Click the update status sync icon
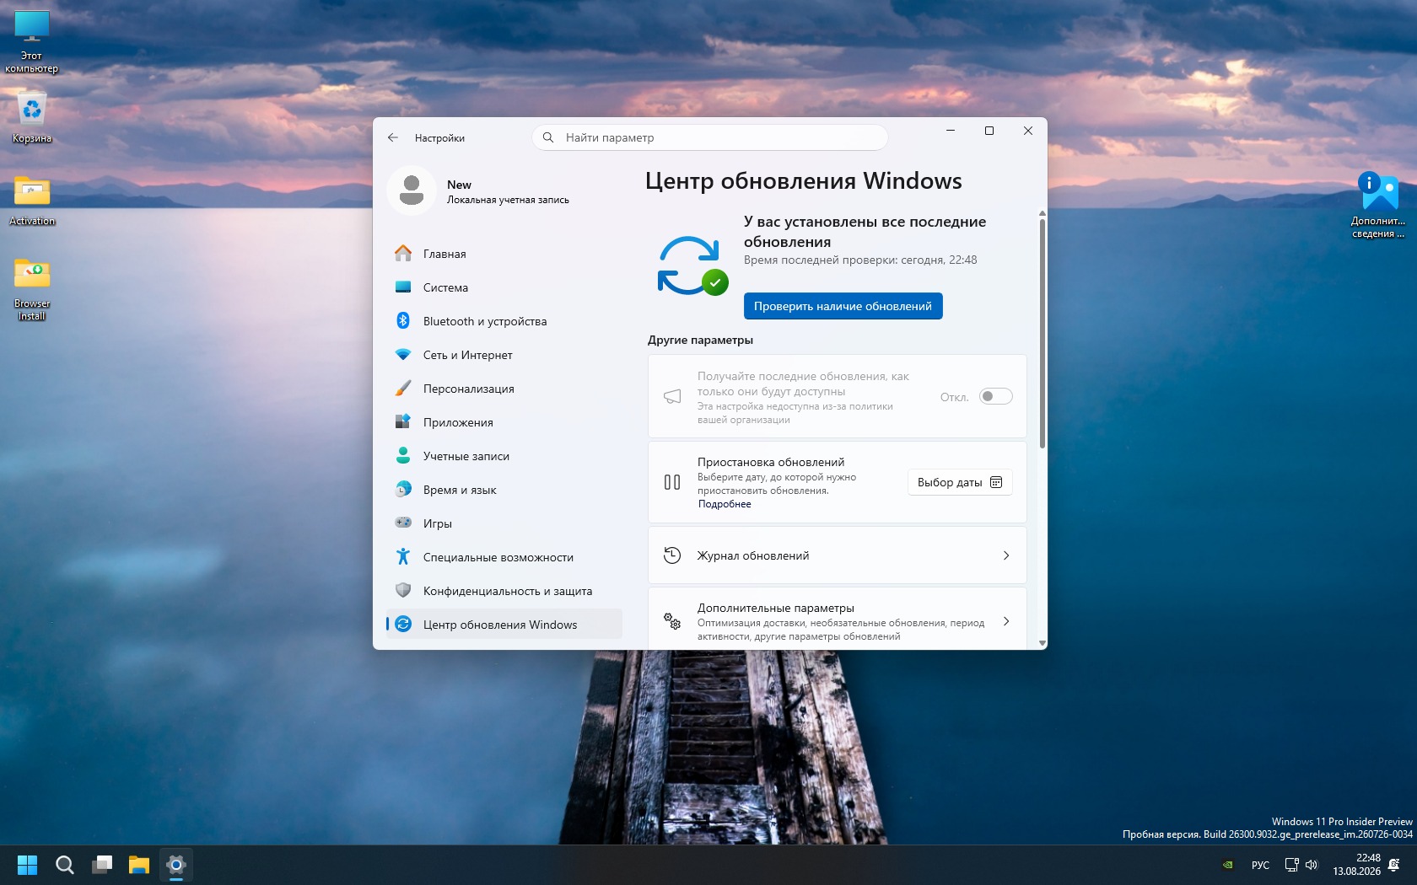This screenshot has height=885, width=1417. tap(692, 265)
